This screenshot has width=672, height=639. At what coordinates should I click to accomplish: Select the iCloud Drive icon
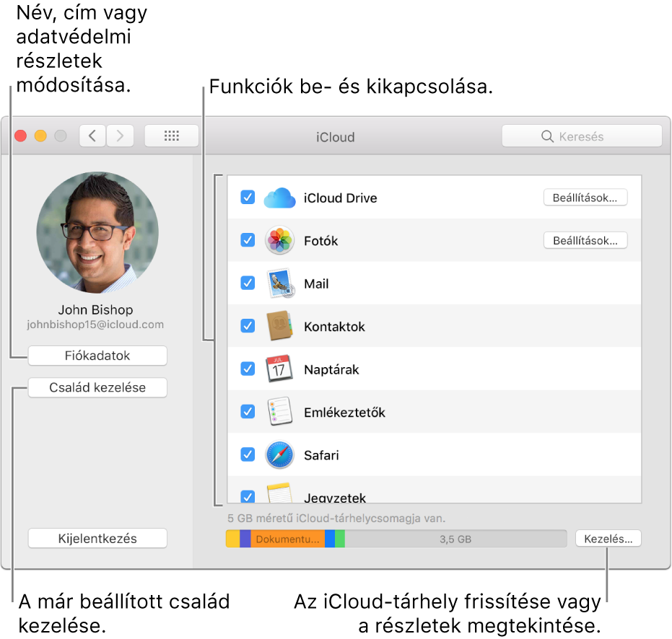click(x=279, y=198)
